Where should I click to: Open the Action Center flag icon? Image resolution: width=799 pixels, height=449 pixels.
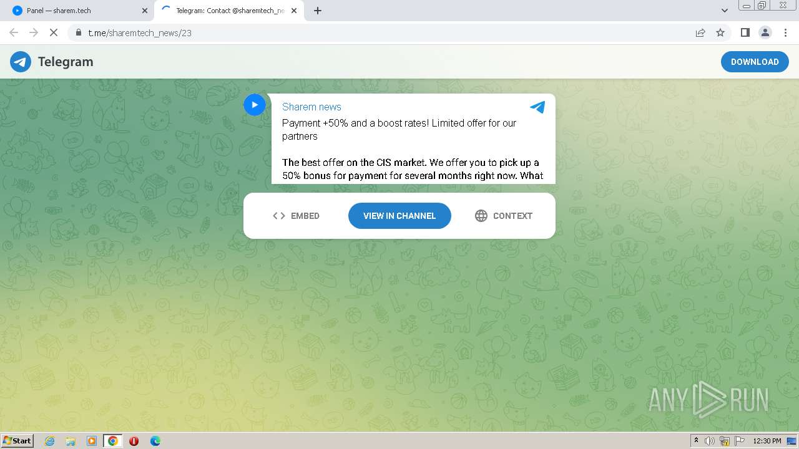tap(738, 441)
